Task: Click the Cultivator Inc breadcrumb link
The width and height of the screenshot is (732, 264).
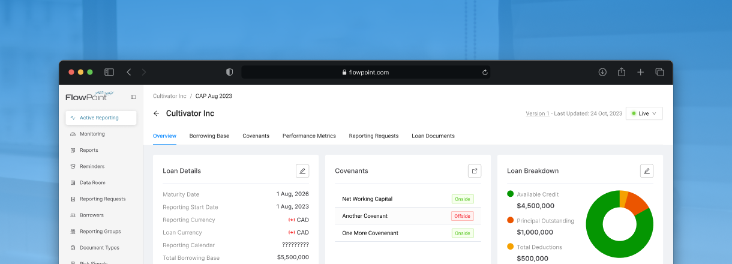Action: pyautogui.click(x=170, y=96)
